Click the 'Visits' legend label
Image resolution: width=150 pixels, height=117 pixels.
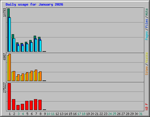147,58
